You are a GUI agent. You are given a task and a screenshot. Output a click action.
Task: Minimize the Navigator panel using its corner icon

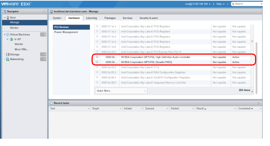coord(44,12)
